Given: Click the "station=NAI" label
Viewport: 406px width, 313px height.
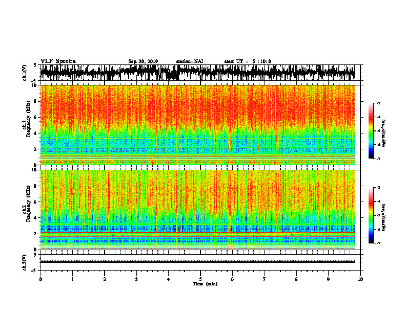Looking at the screenshot, I should 190,61.
